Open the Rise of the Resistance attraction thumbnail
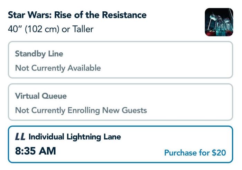Screen dimensions: 242x170 click(x=219, y=22)
